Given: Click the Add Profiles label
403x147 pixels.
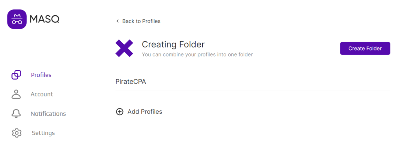Looking at the screenshot, I should click(x=145, y=112).
